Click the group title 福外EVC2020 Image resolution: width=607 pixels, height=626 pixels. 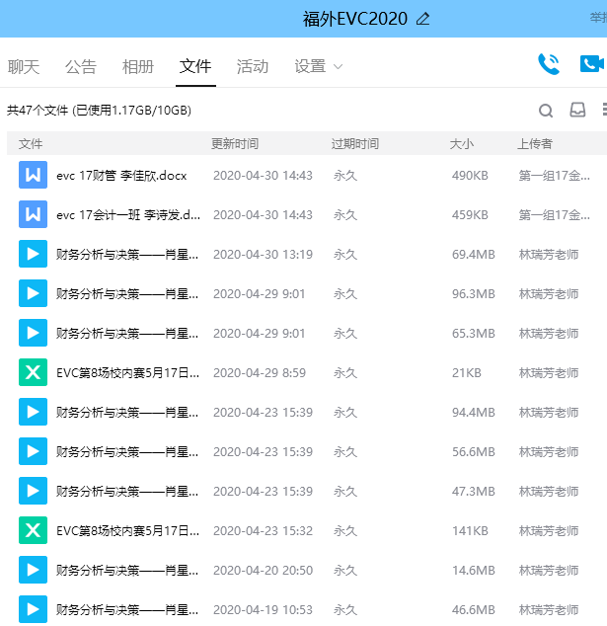pos(355,19)
